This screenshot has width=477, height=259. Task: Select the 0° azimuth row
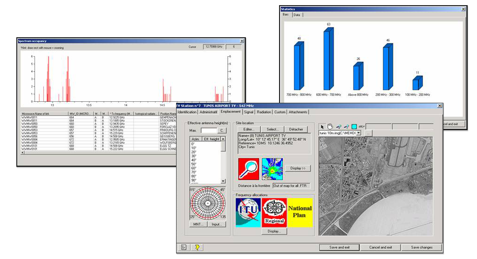point(205,144)
